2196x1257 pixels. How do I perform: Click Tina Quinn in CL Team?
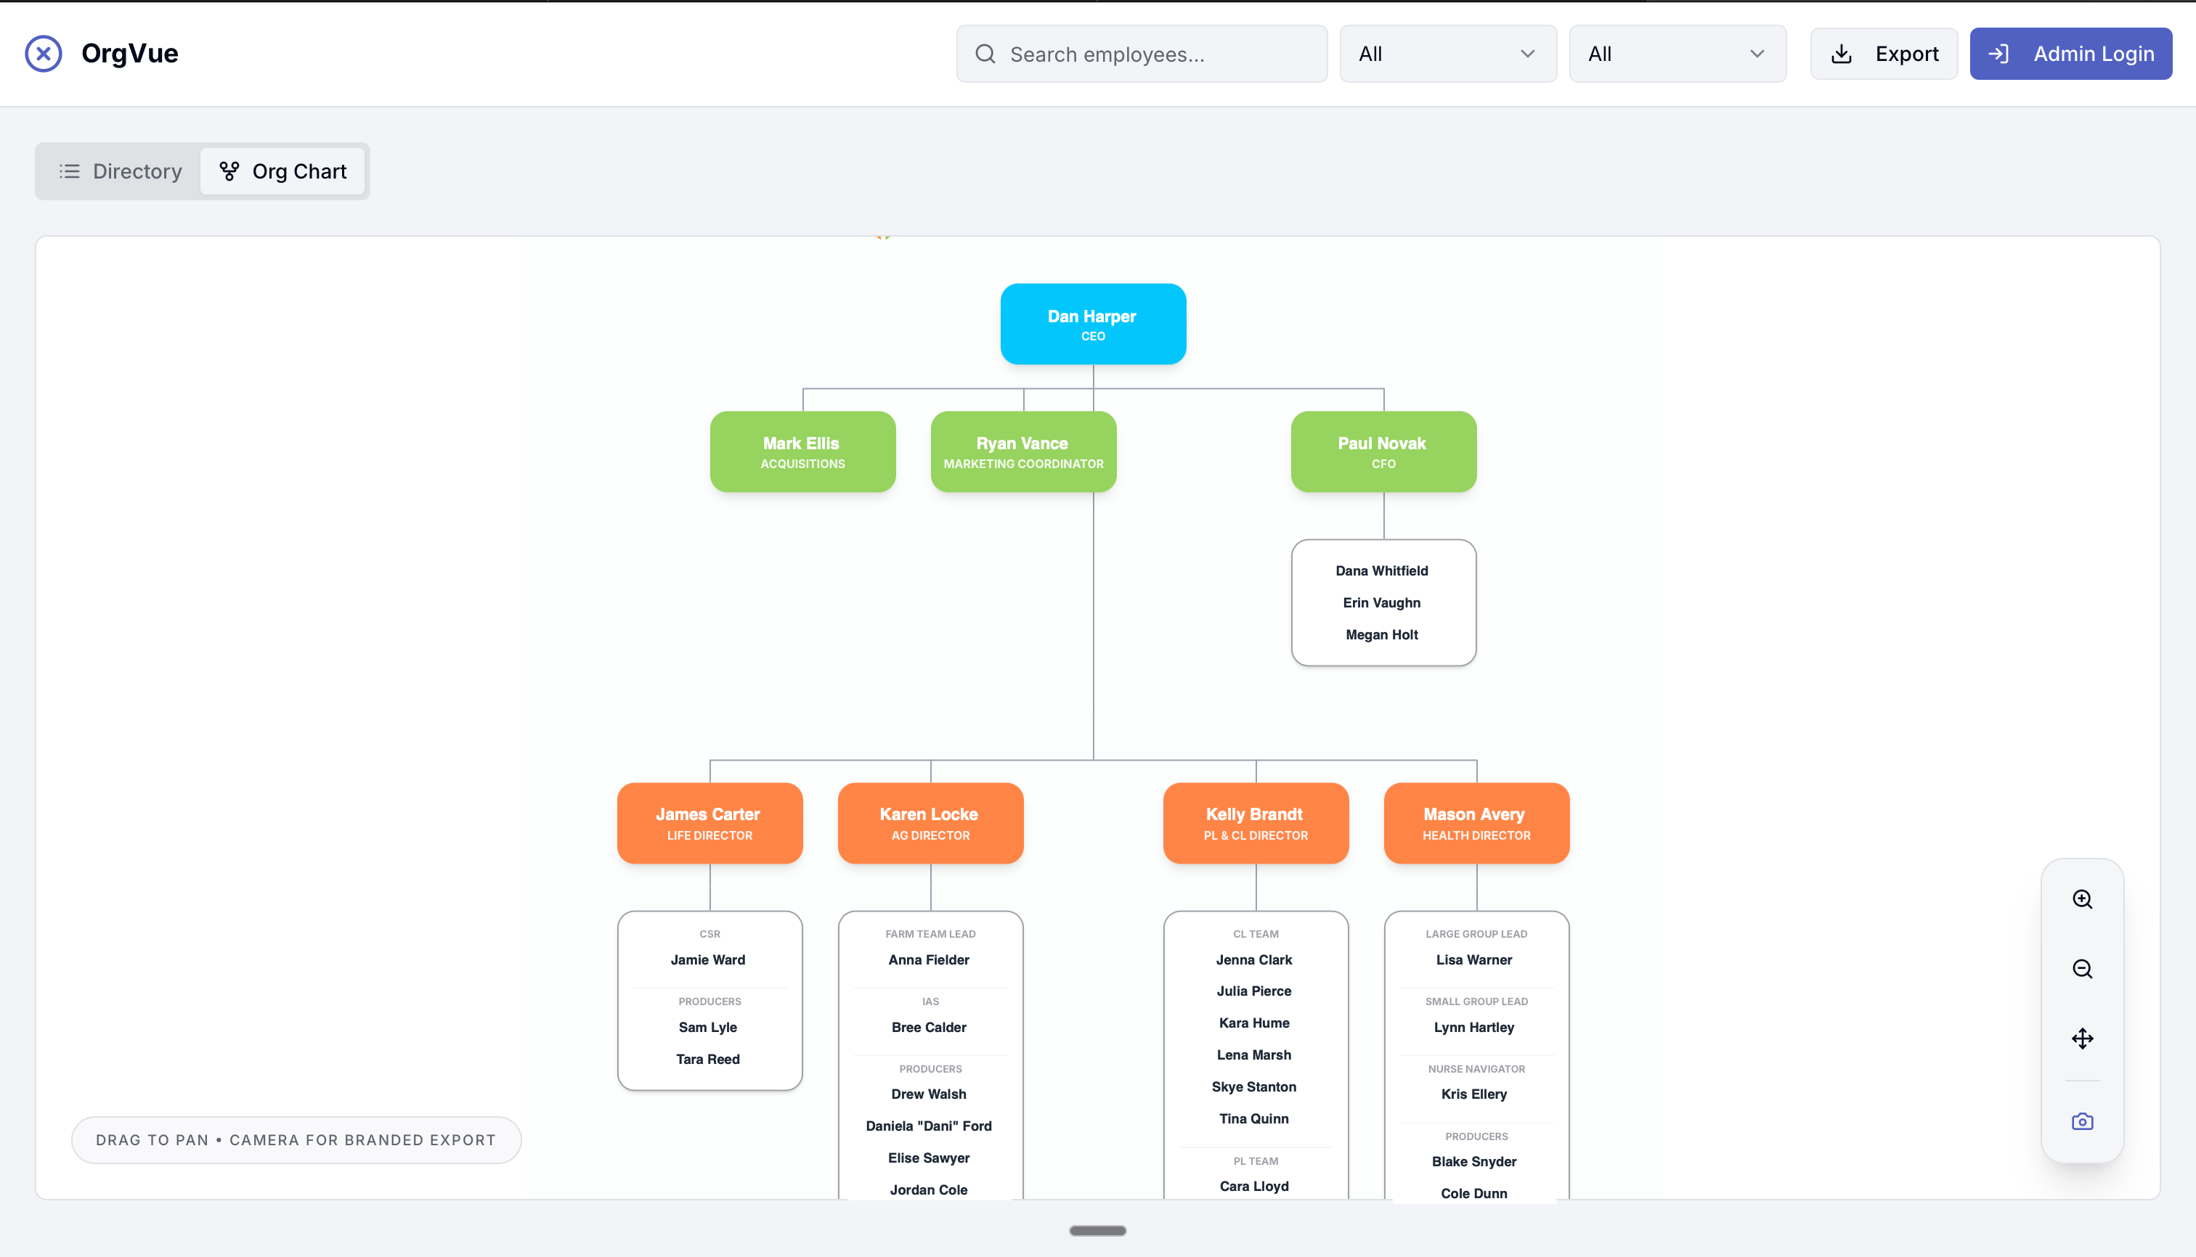coord(1253,1119)
